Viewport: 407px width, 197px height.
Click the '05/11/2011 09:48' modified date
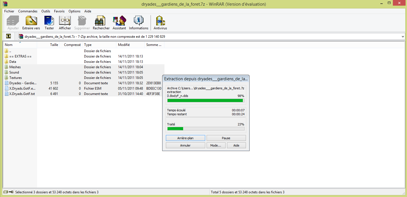pyautogui.click(x=130, y=88)
